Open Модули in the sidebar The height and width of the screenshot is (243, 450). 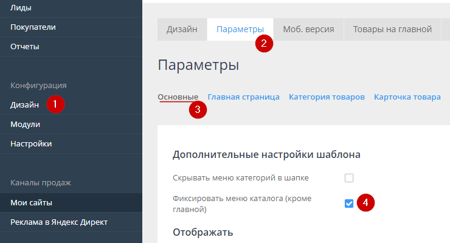[25, 124]
